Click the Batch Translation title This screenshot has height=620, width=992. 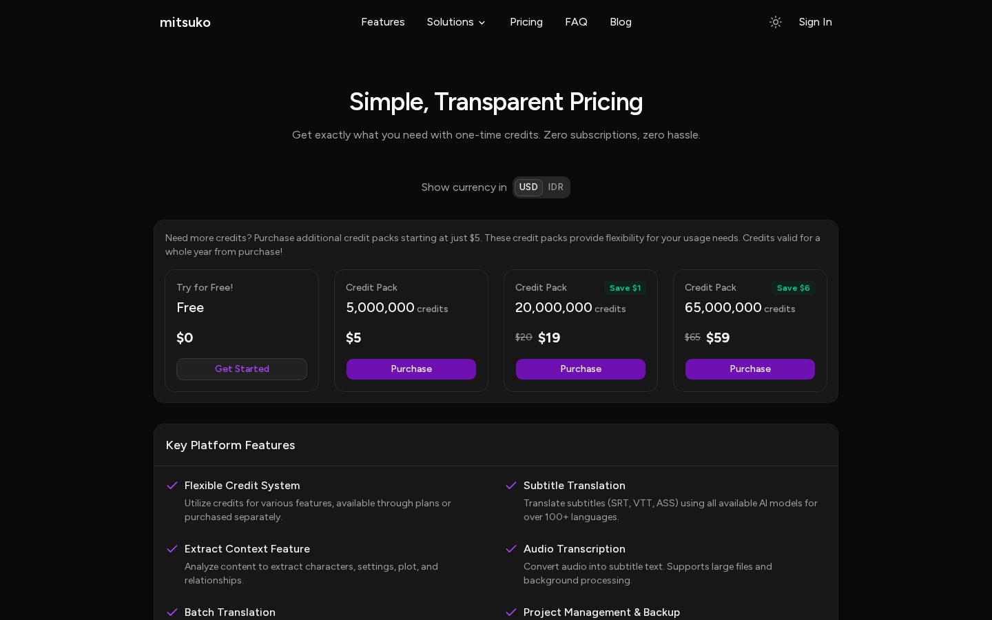tap(229, 612)
